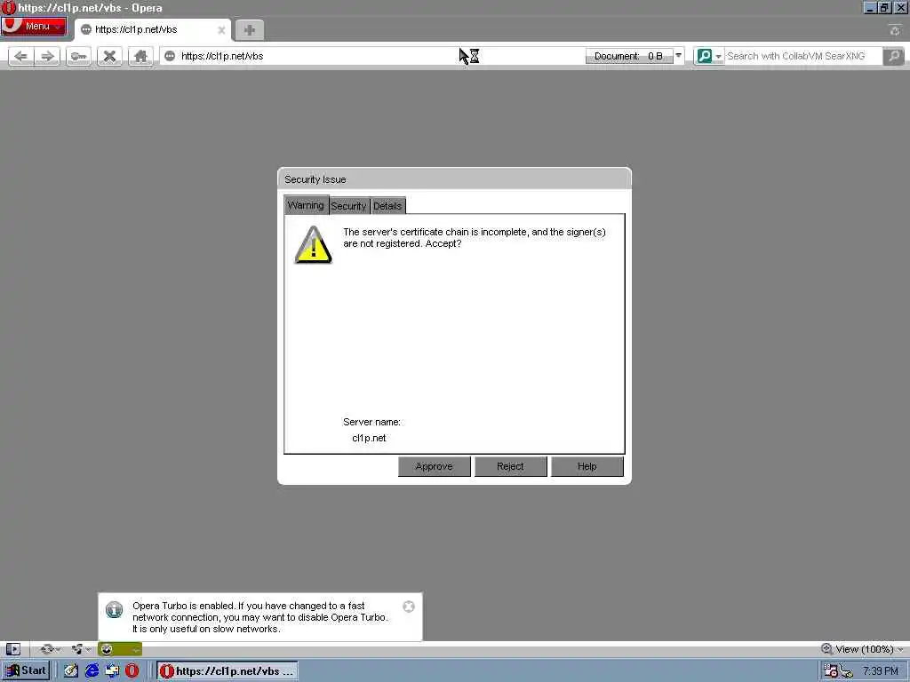Open a new tab with plus button

[250, 30]
